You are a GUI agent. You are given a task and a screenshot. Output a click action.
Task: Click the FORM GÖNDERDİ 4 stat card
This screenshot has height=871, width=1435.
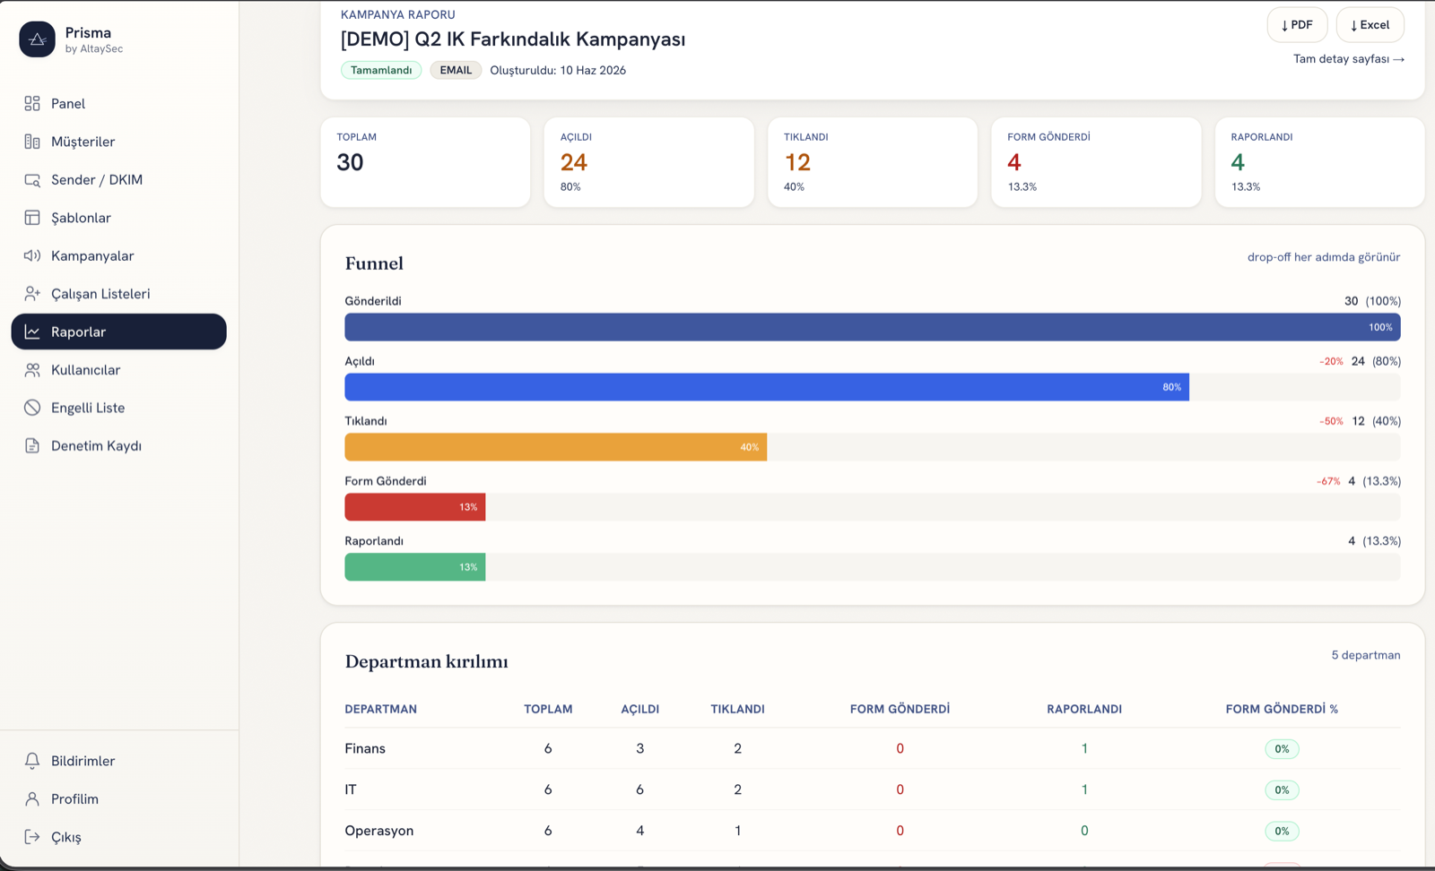pos(1096,162)
